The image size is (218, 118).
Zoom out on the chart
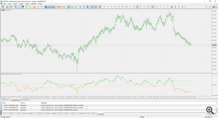coord(84,7)
